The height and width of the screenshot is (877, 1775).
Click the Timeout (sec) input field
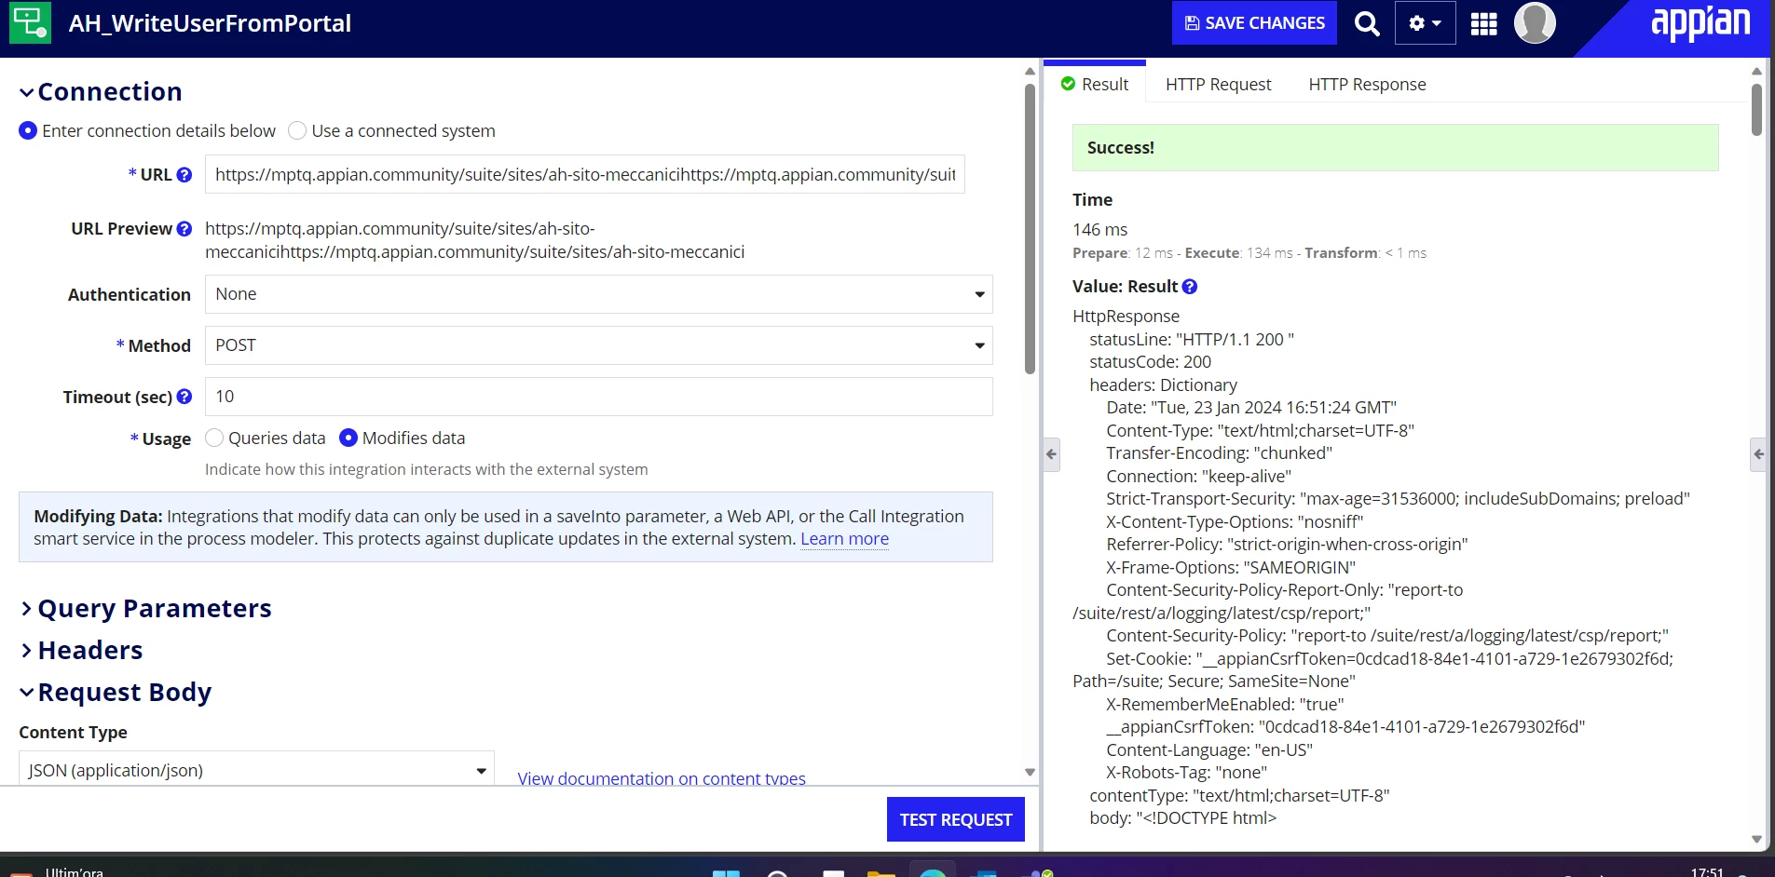599,397
